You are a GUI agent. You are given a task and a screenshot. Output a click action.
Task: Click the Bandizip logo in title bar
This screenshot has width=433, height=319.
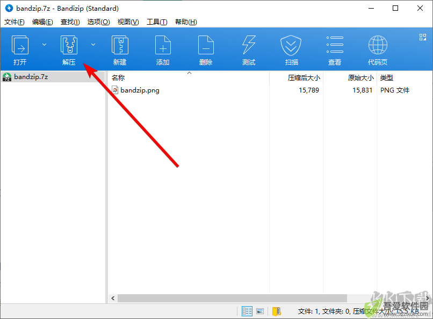point(9,8)
